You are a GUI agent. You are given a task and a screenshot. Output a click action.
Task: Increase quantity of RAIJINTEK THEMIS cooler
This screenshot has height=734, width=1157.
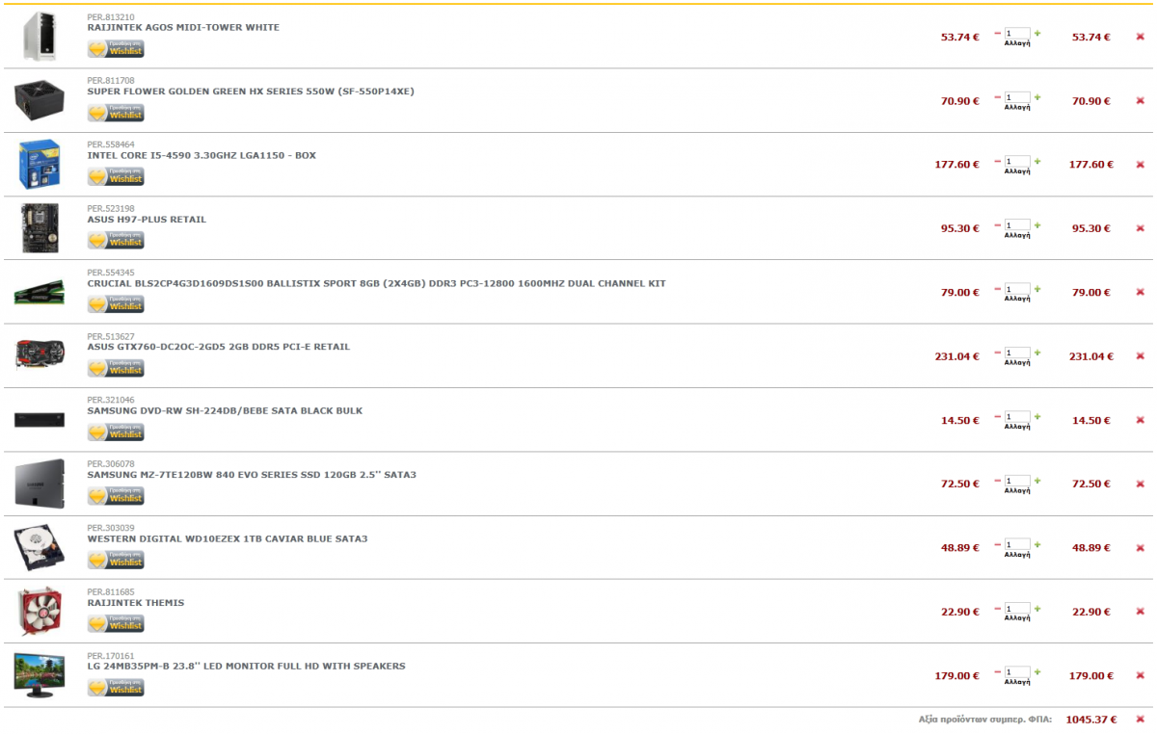(x=1037, y=608)
